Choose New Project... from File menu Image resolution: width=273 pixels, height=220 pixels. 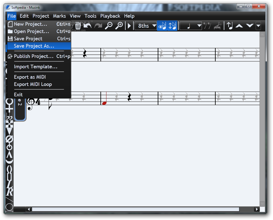tap(39, 24)
